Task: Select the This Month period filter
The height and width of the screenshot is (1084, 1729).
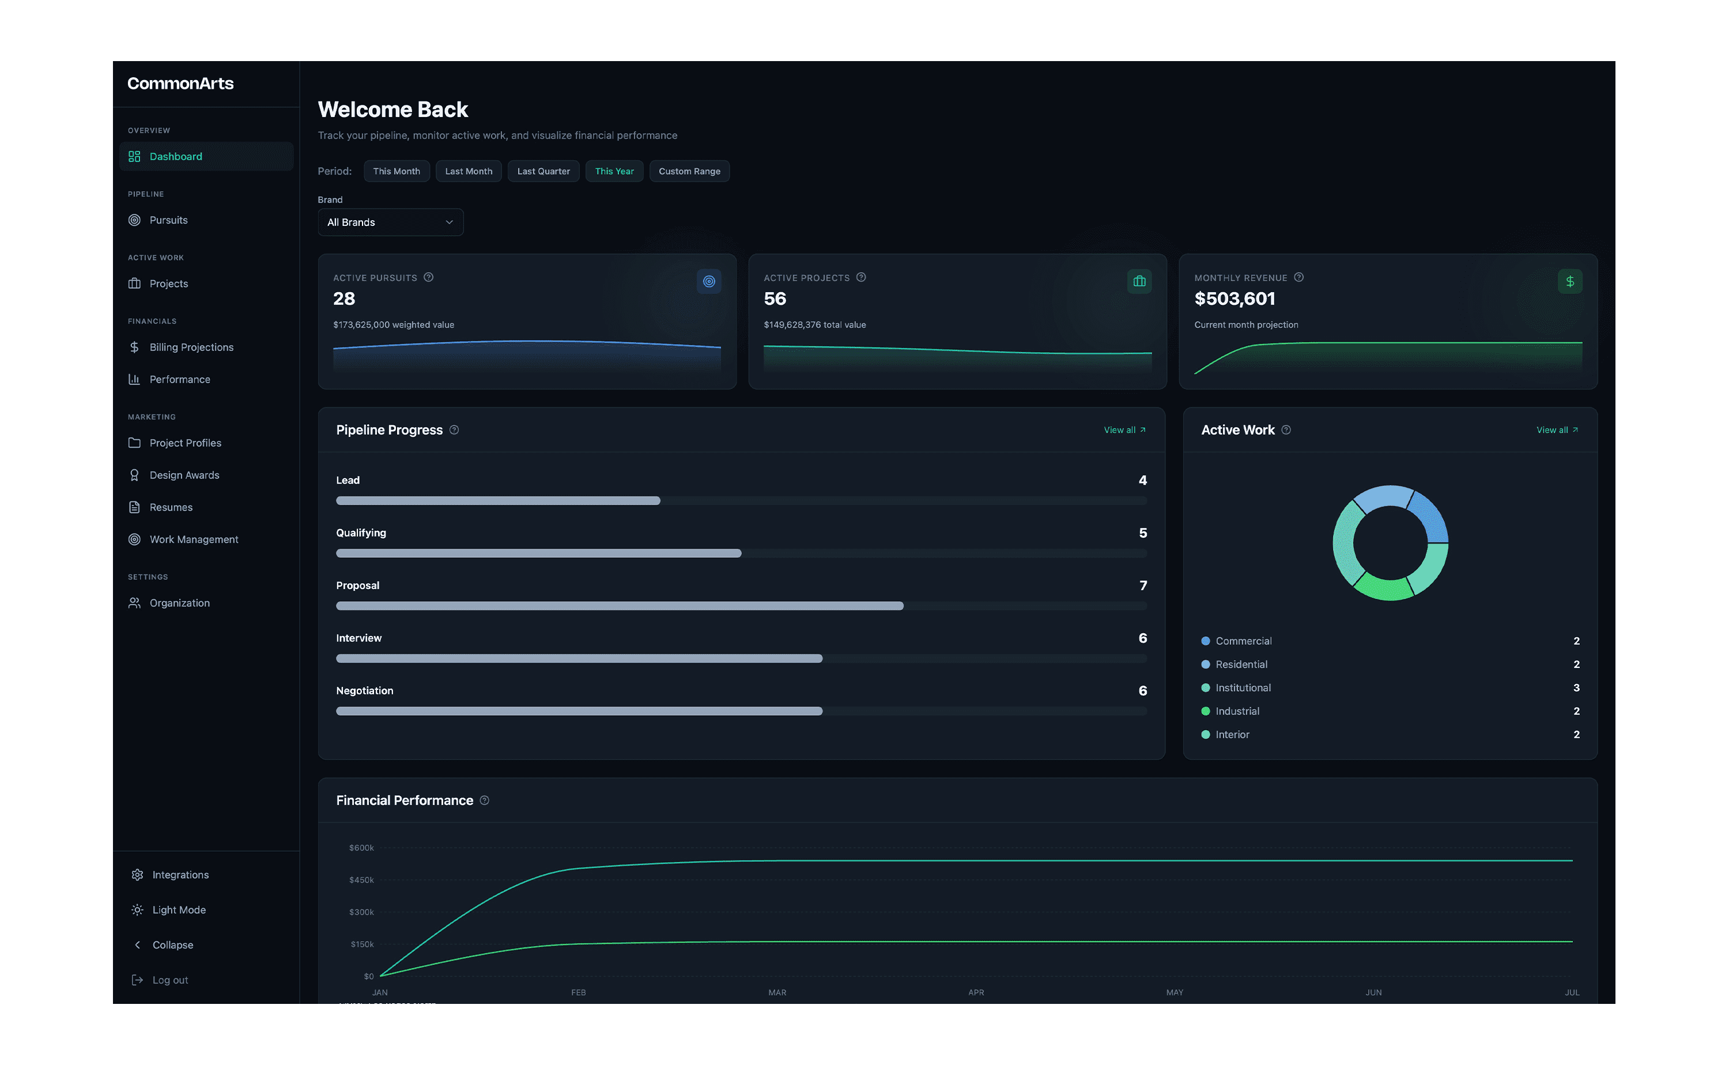Action: tap(397, 171)
